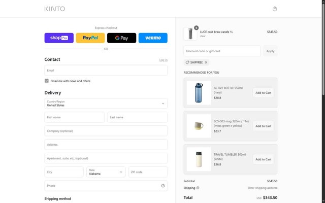
Task: Click the City field
Action: click(x=64, y=172)
